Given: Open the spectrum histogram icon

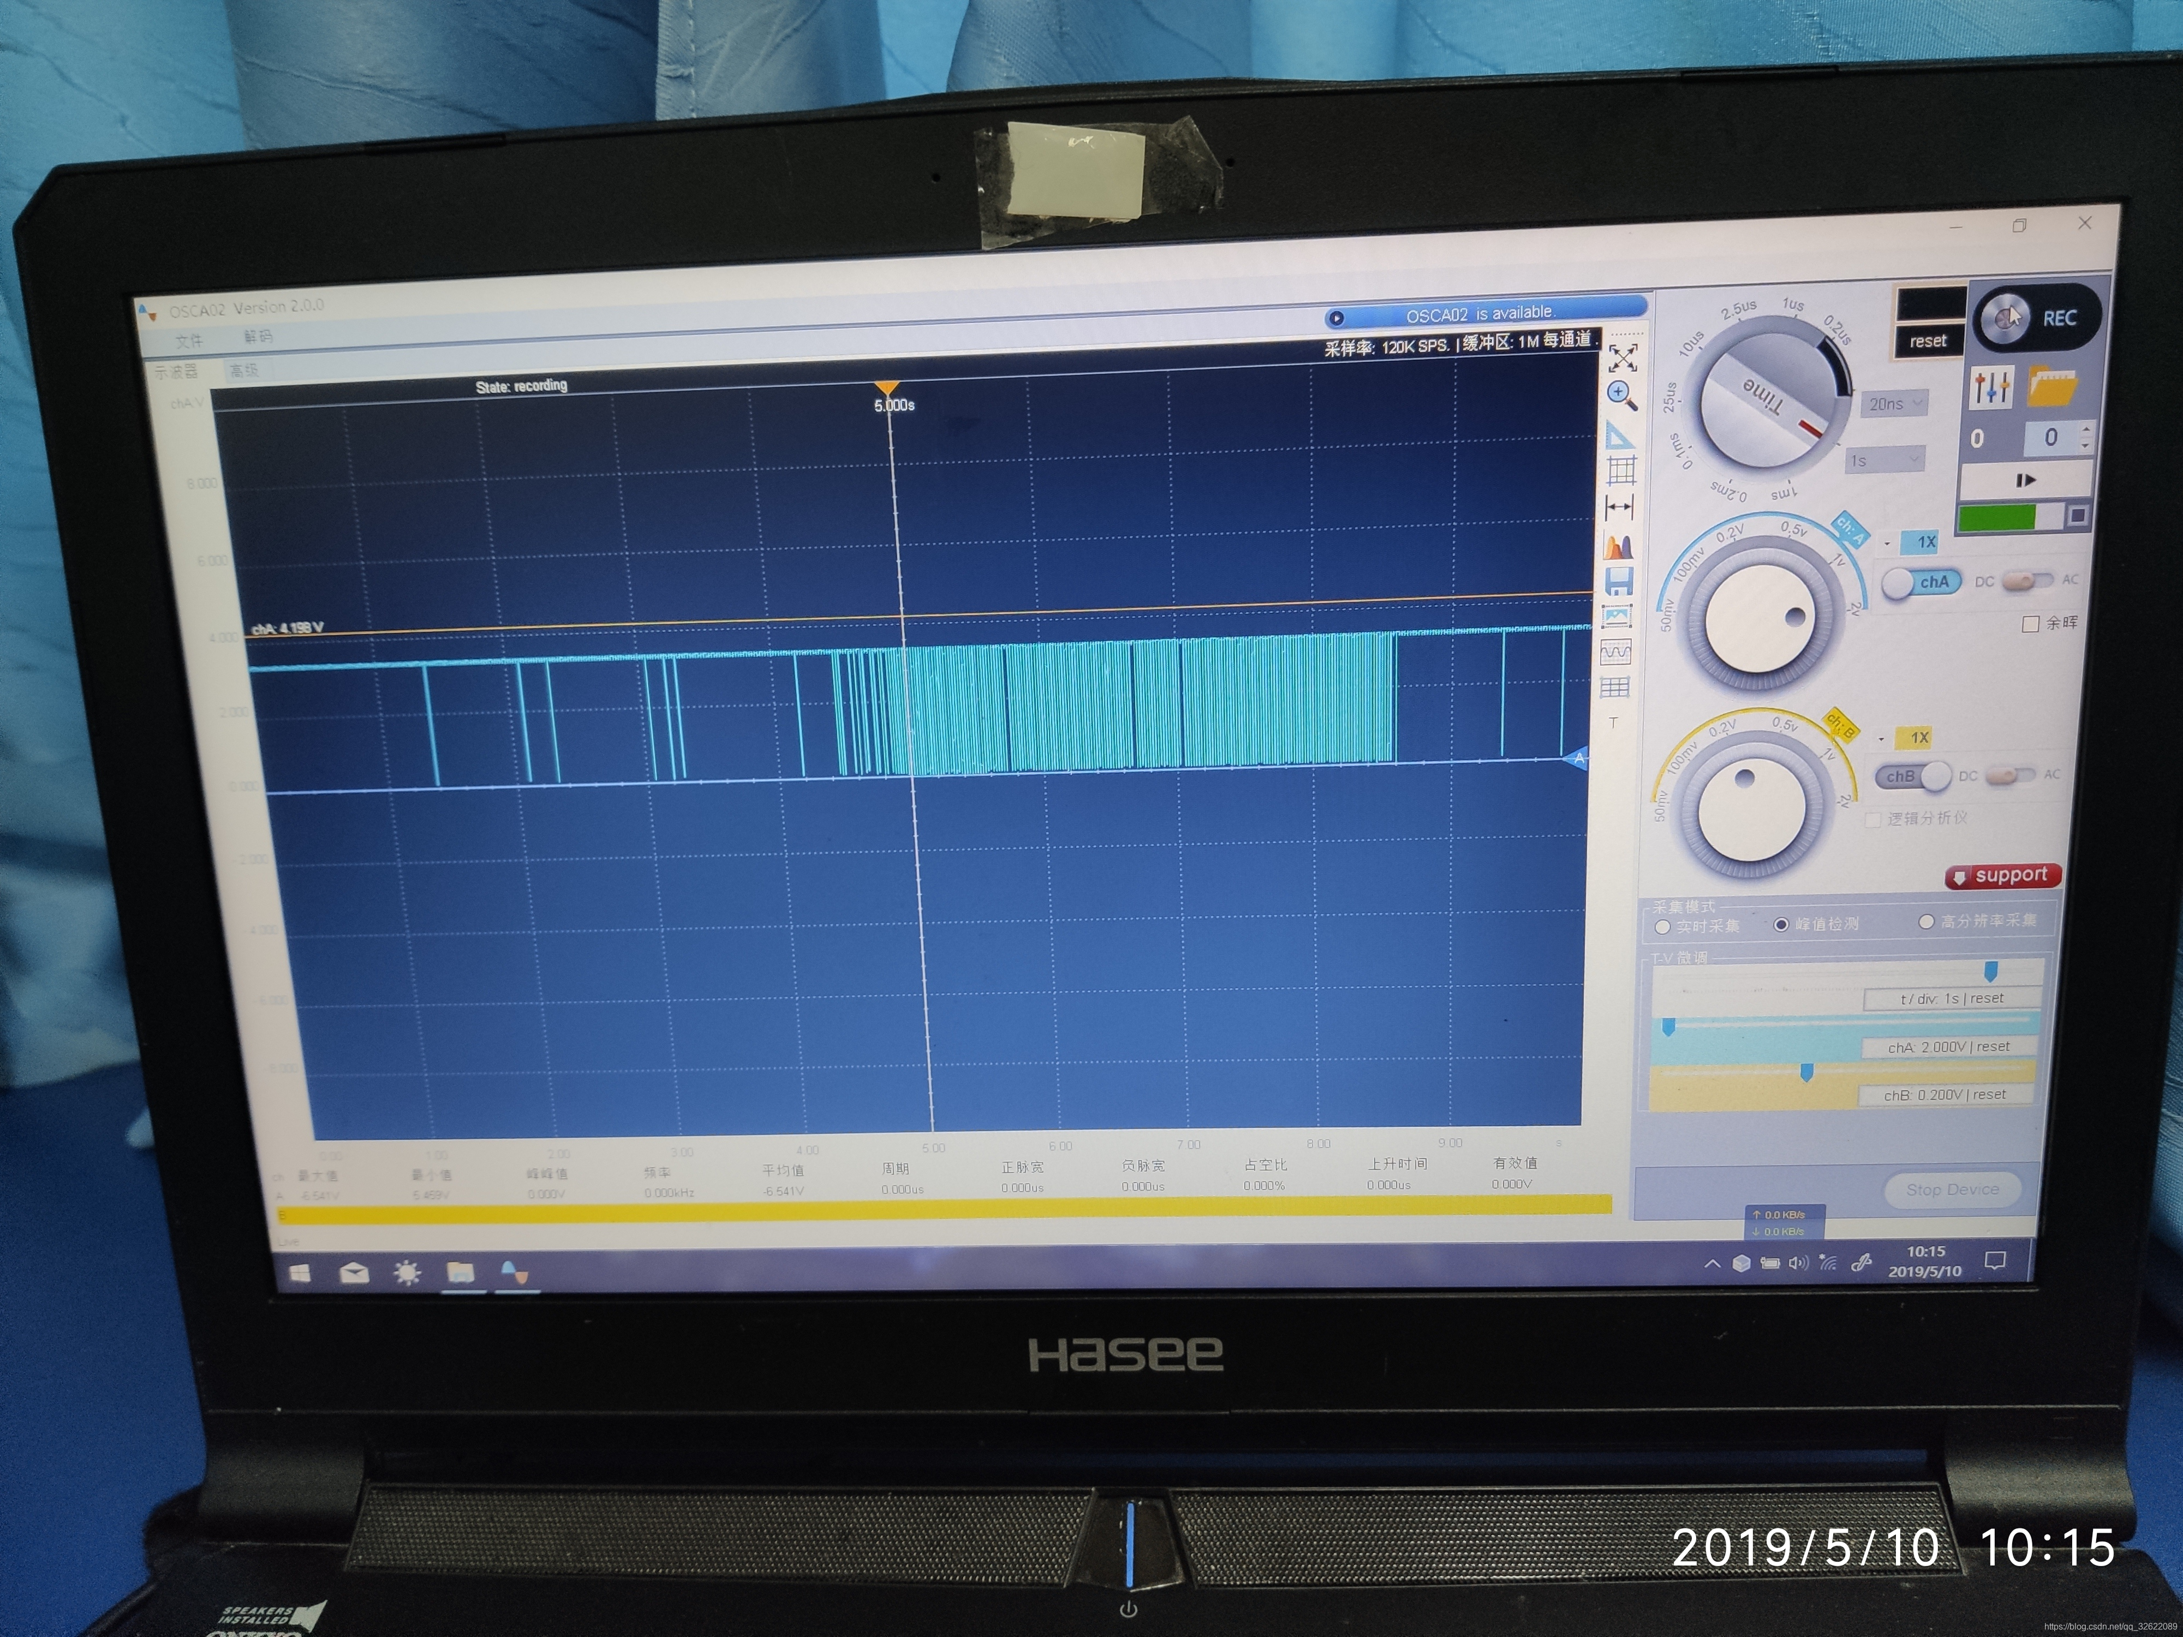Looking at the screenshot, I should click(1619, 546).
